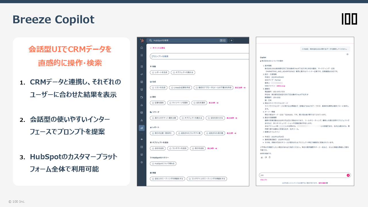Choose the 最初のアプローチEメールの下書きを作成 chip
The width and height of the screenshot is (368, 207).
pyautogui.click(x=213, y=87)
